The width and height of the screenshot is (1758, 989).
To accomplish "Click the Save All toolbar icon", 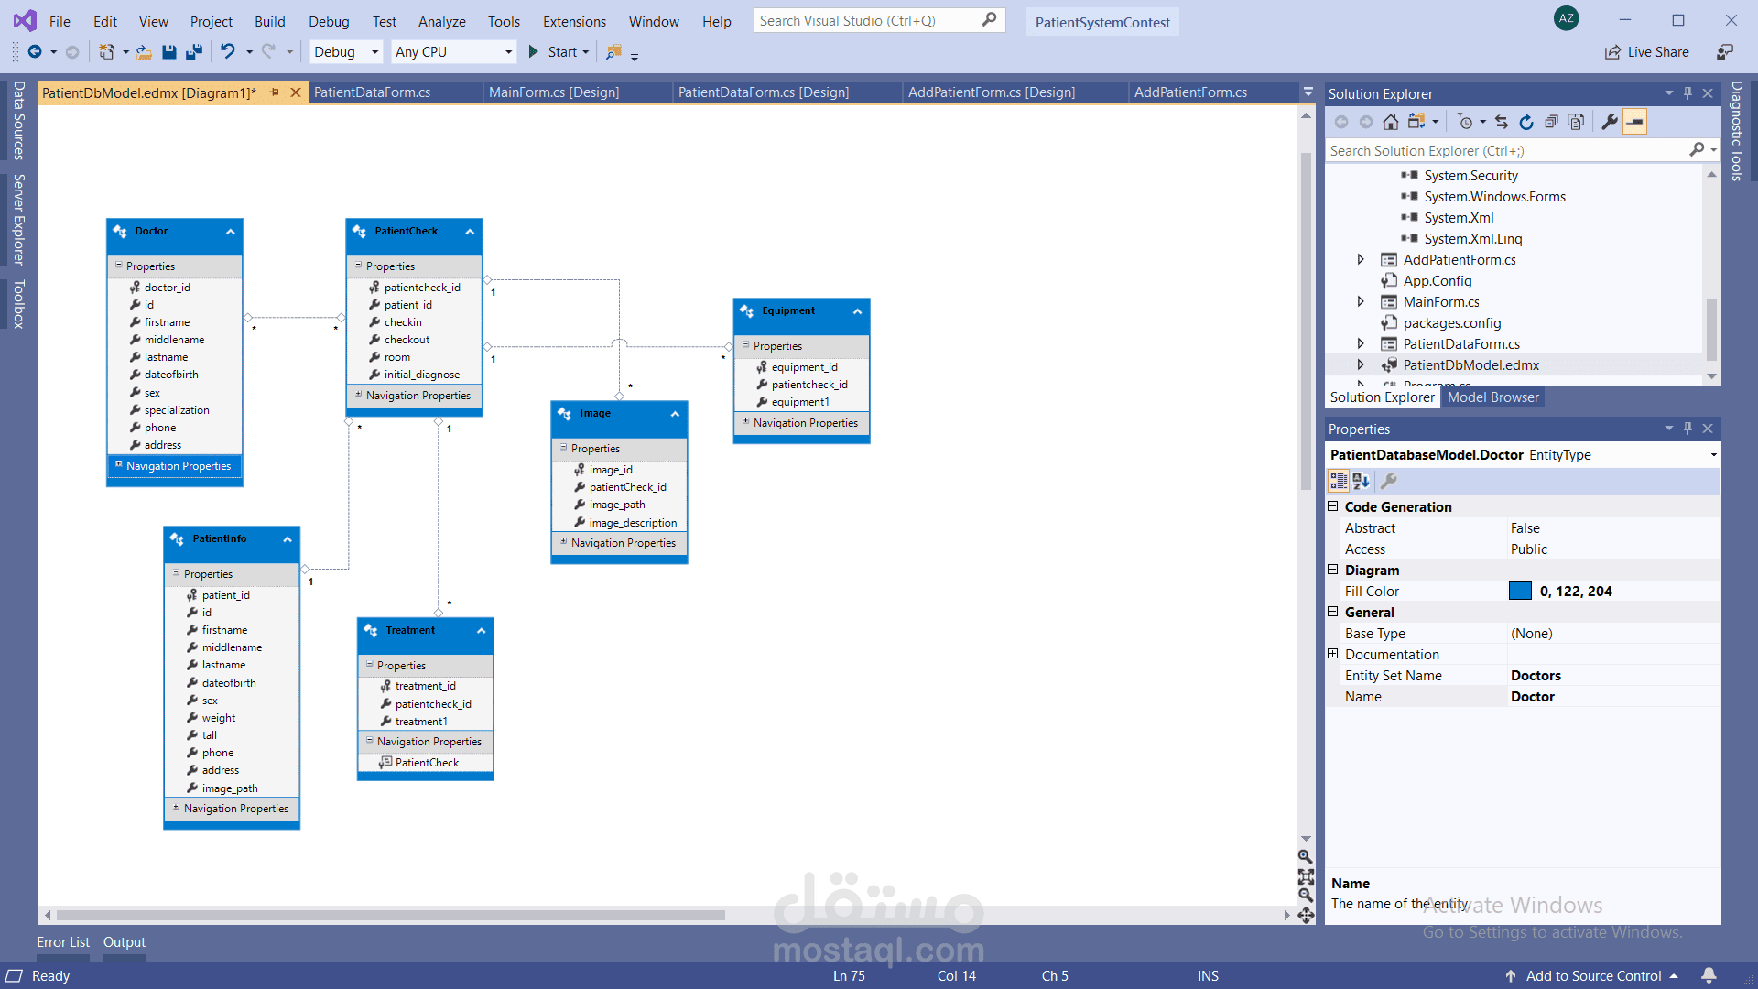I will pos(193,52).
